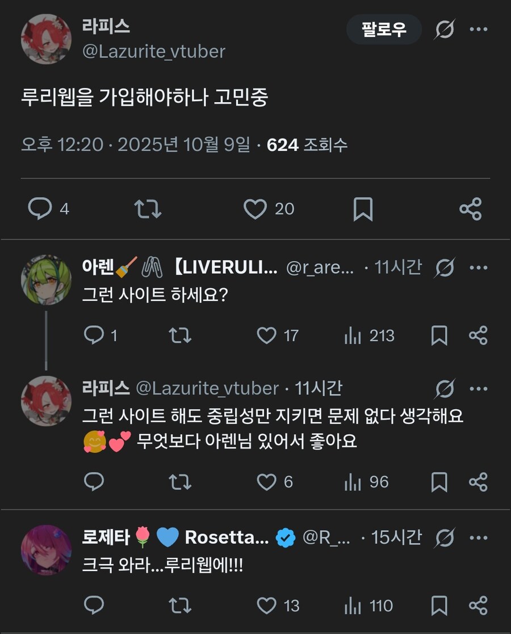Open 로제타's profile picture
This screenshot has width=511, height=634.
[46, 549]
